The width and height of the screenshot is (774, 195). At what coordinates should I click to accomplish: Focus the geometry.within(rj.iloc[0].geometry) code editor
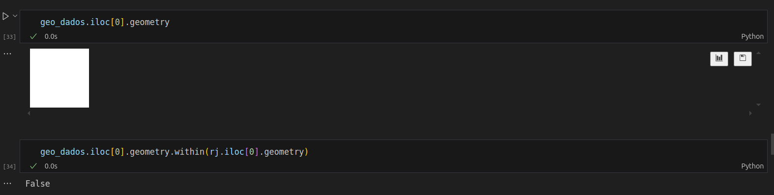click(393, 152)
